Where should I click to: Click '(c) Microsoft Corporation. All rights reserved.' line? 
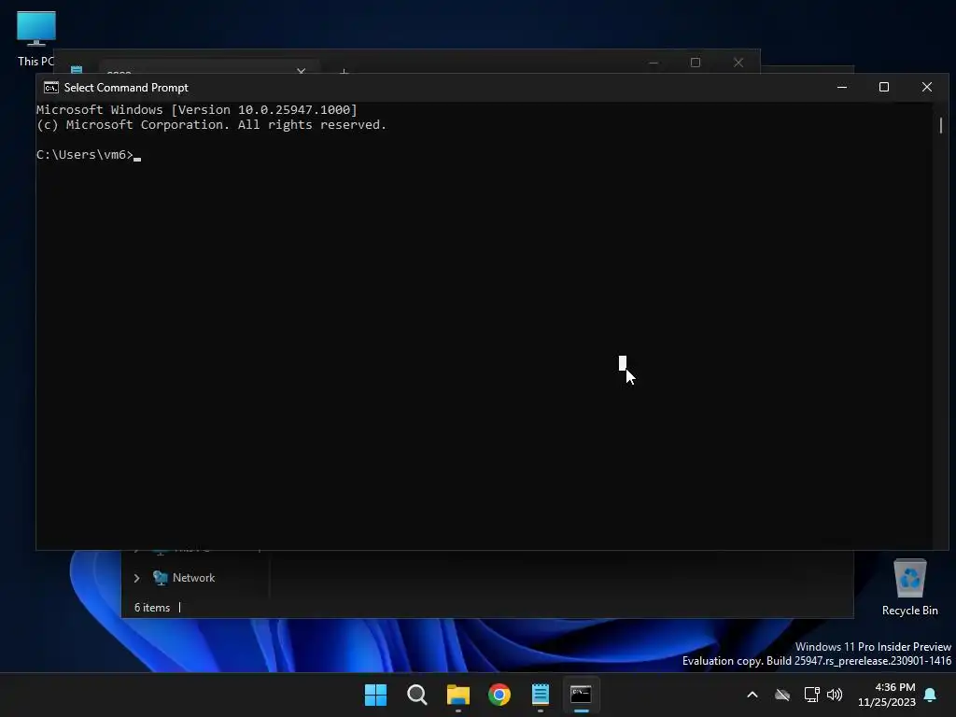click(x=212, y=125)
